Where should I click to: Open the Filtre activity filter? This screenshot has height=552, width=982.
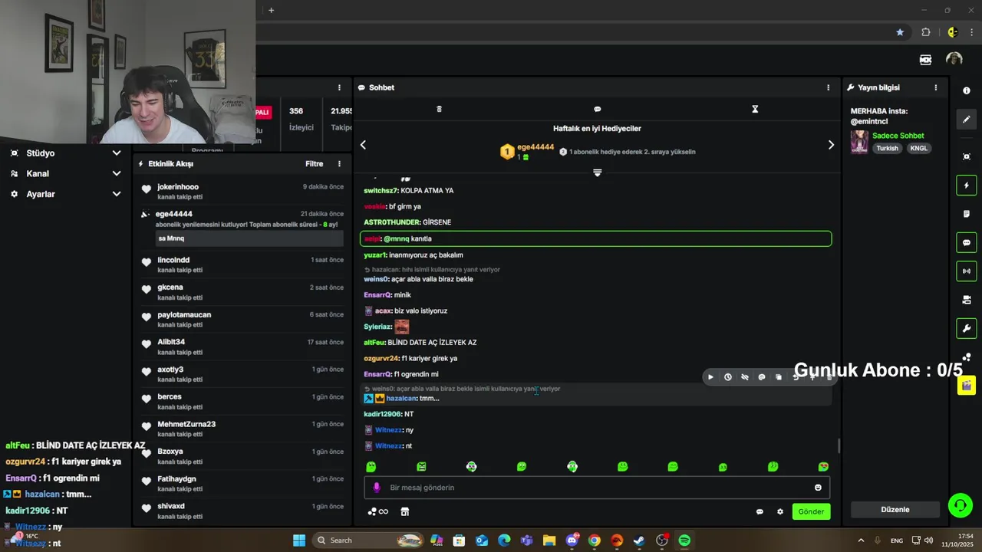pos(314,163)
